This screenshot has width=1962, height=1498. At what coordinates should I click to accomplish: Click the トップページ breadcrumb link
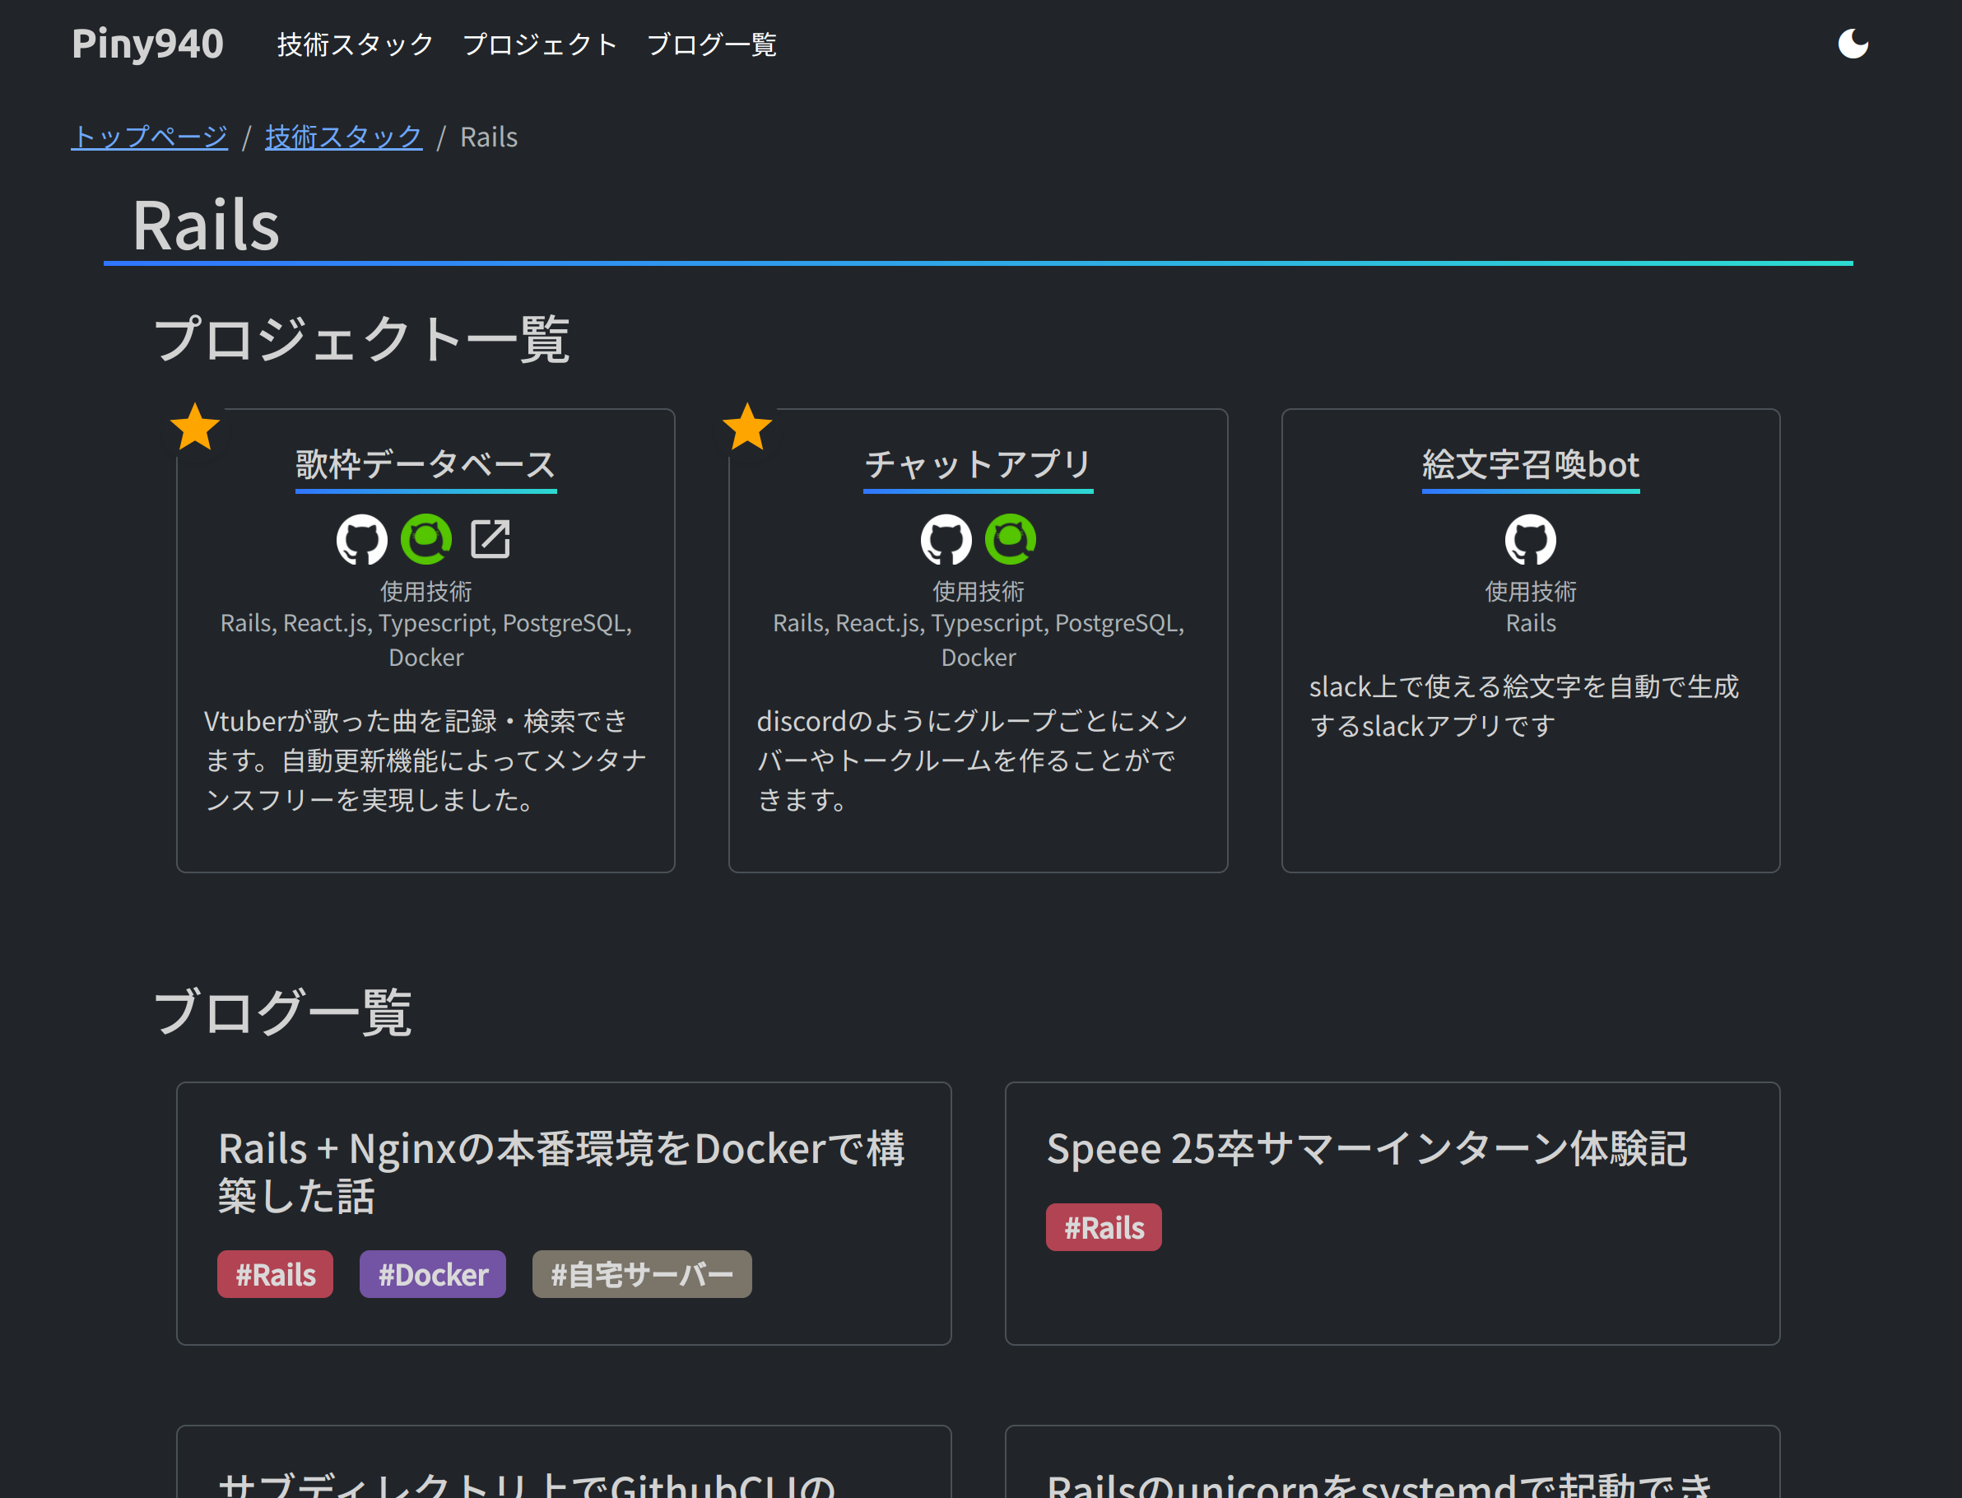150,137
